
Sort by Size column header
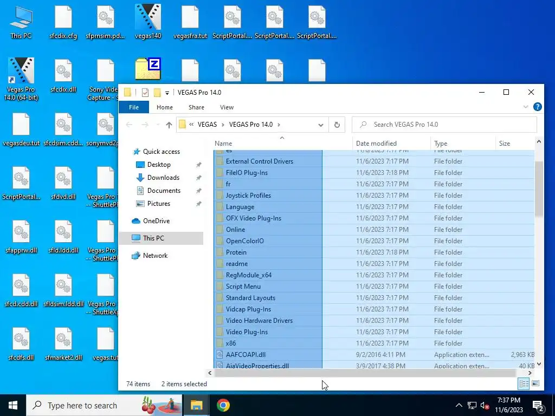pos(515,143)
